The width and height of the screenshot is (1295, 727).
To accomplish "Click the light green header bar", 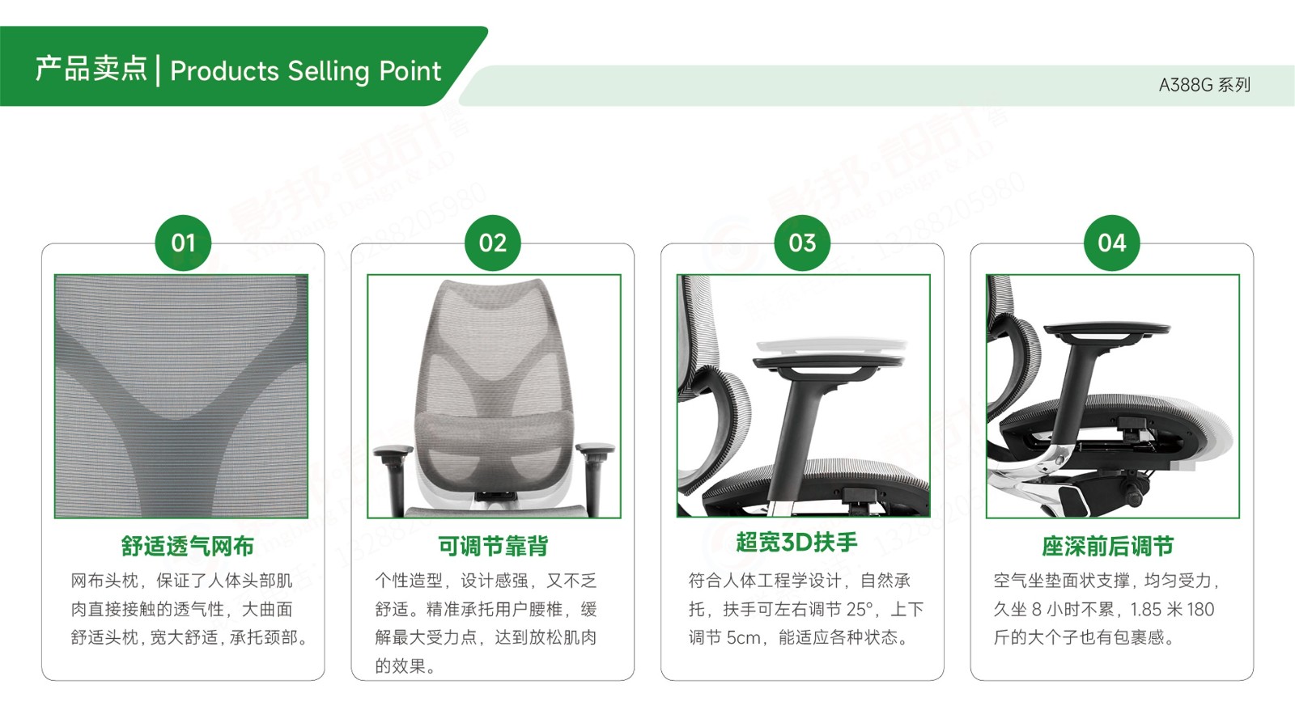I will coord(878,86).
